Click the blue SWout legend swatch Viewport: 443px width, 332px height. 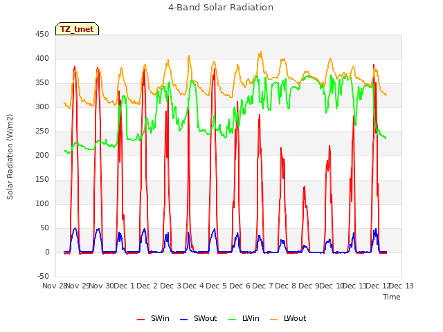click(x=183, y=320)
